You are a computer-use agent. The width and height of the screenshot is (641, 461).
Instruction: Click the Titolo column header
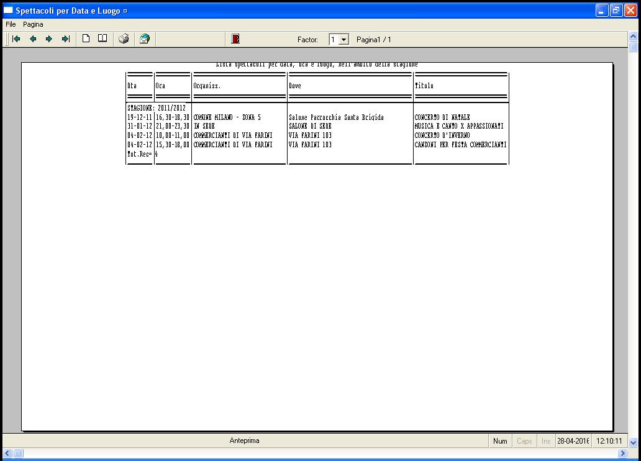click(x=424, y=86)
